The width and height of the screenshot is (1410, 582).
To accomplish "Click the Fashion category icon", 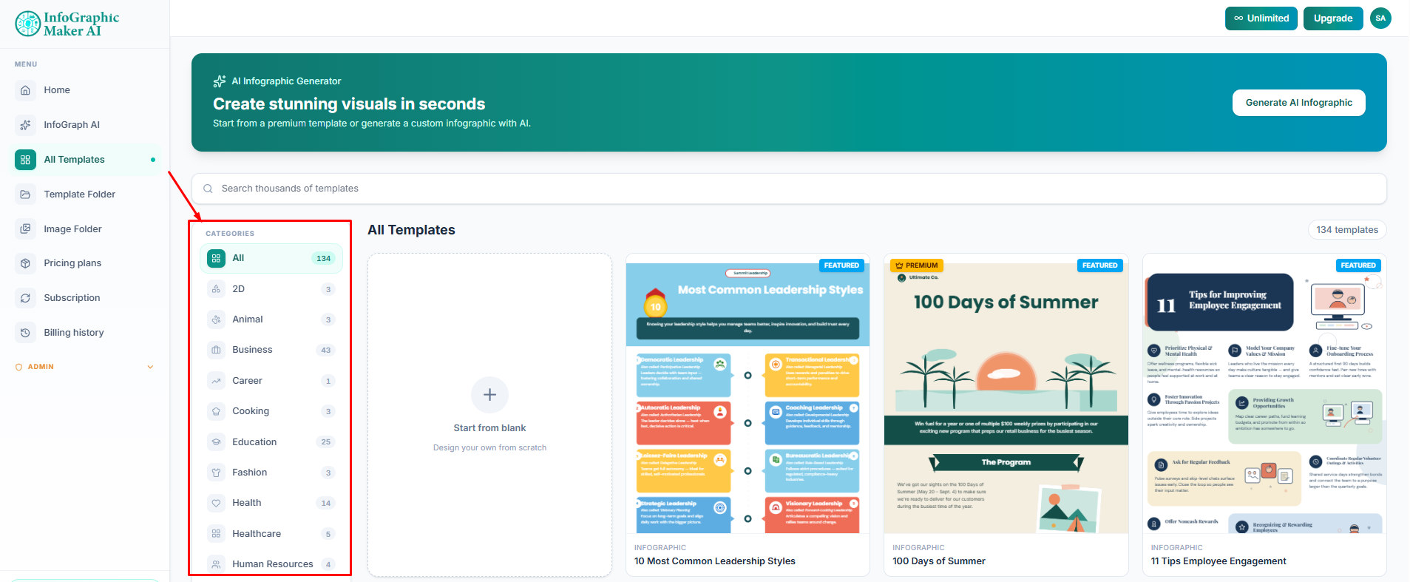I will (216, 473).
